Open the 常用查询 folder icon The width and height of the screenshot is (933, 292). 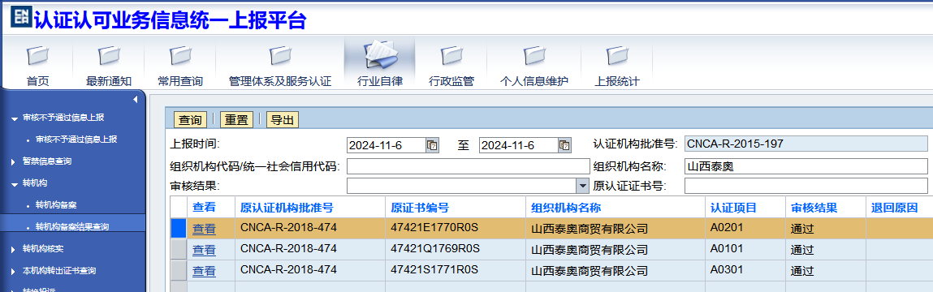pyautogui.click(x=179, y=56)
